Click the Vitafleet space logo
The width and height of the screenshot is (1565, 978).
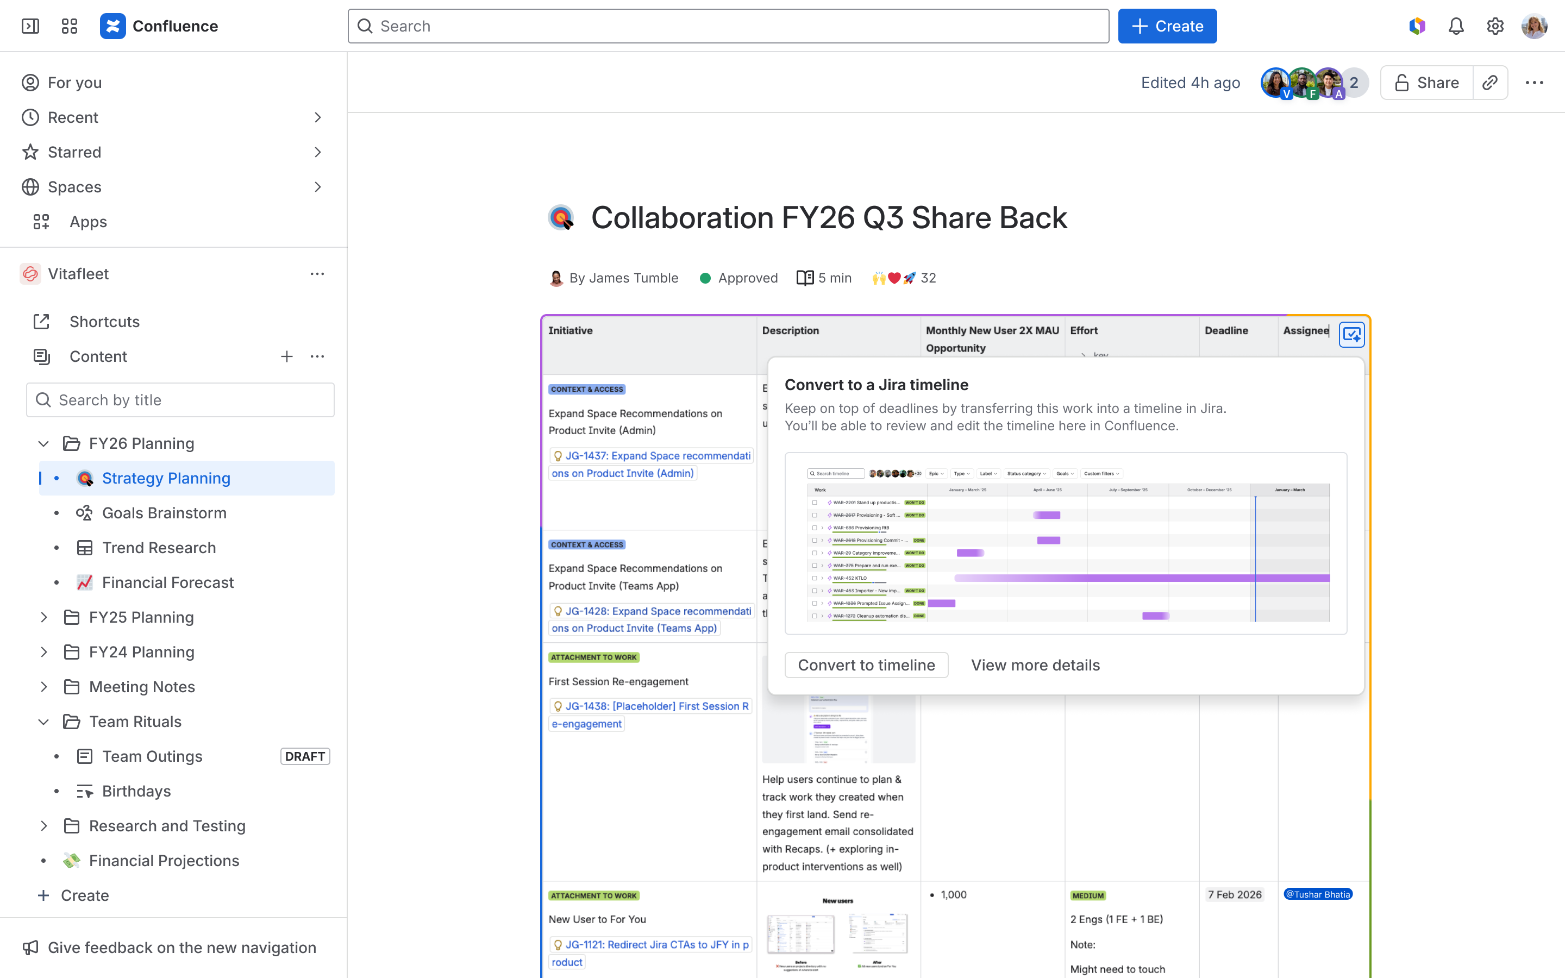30,274
